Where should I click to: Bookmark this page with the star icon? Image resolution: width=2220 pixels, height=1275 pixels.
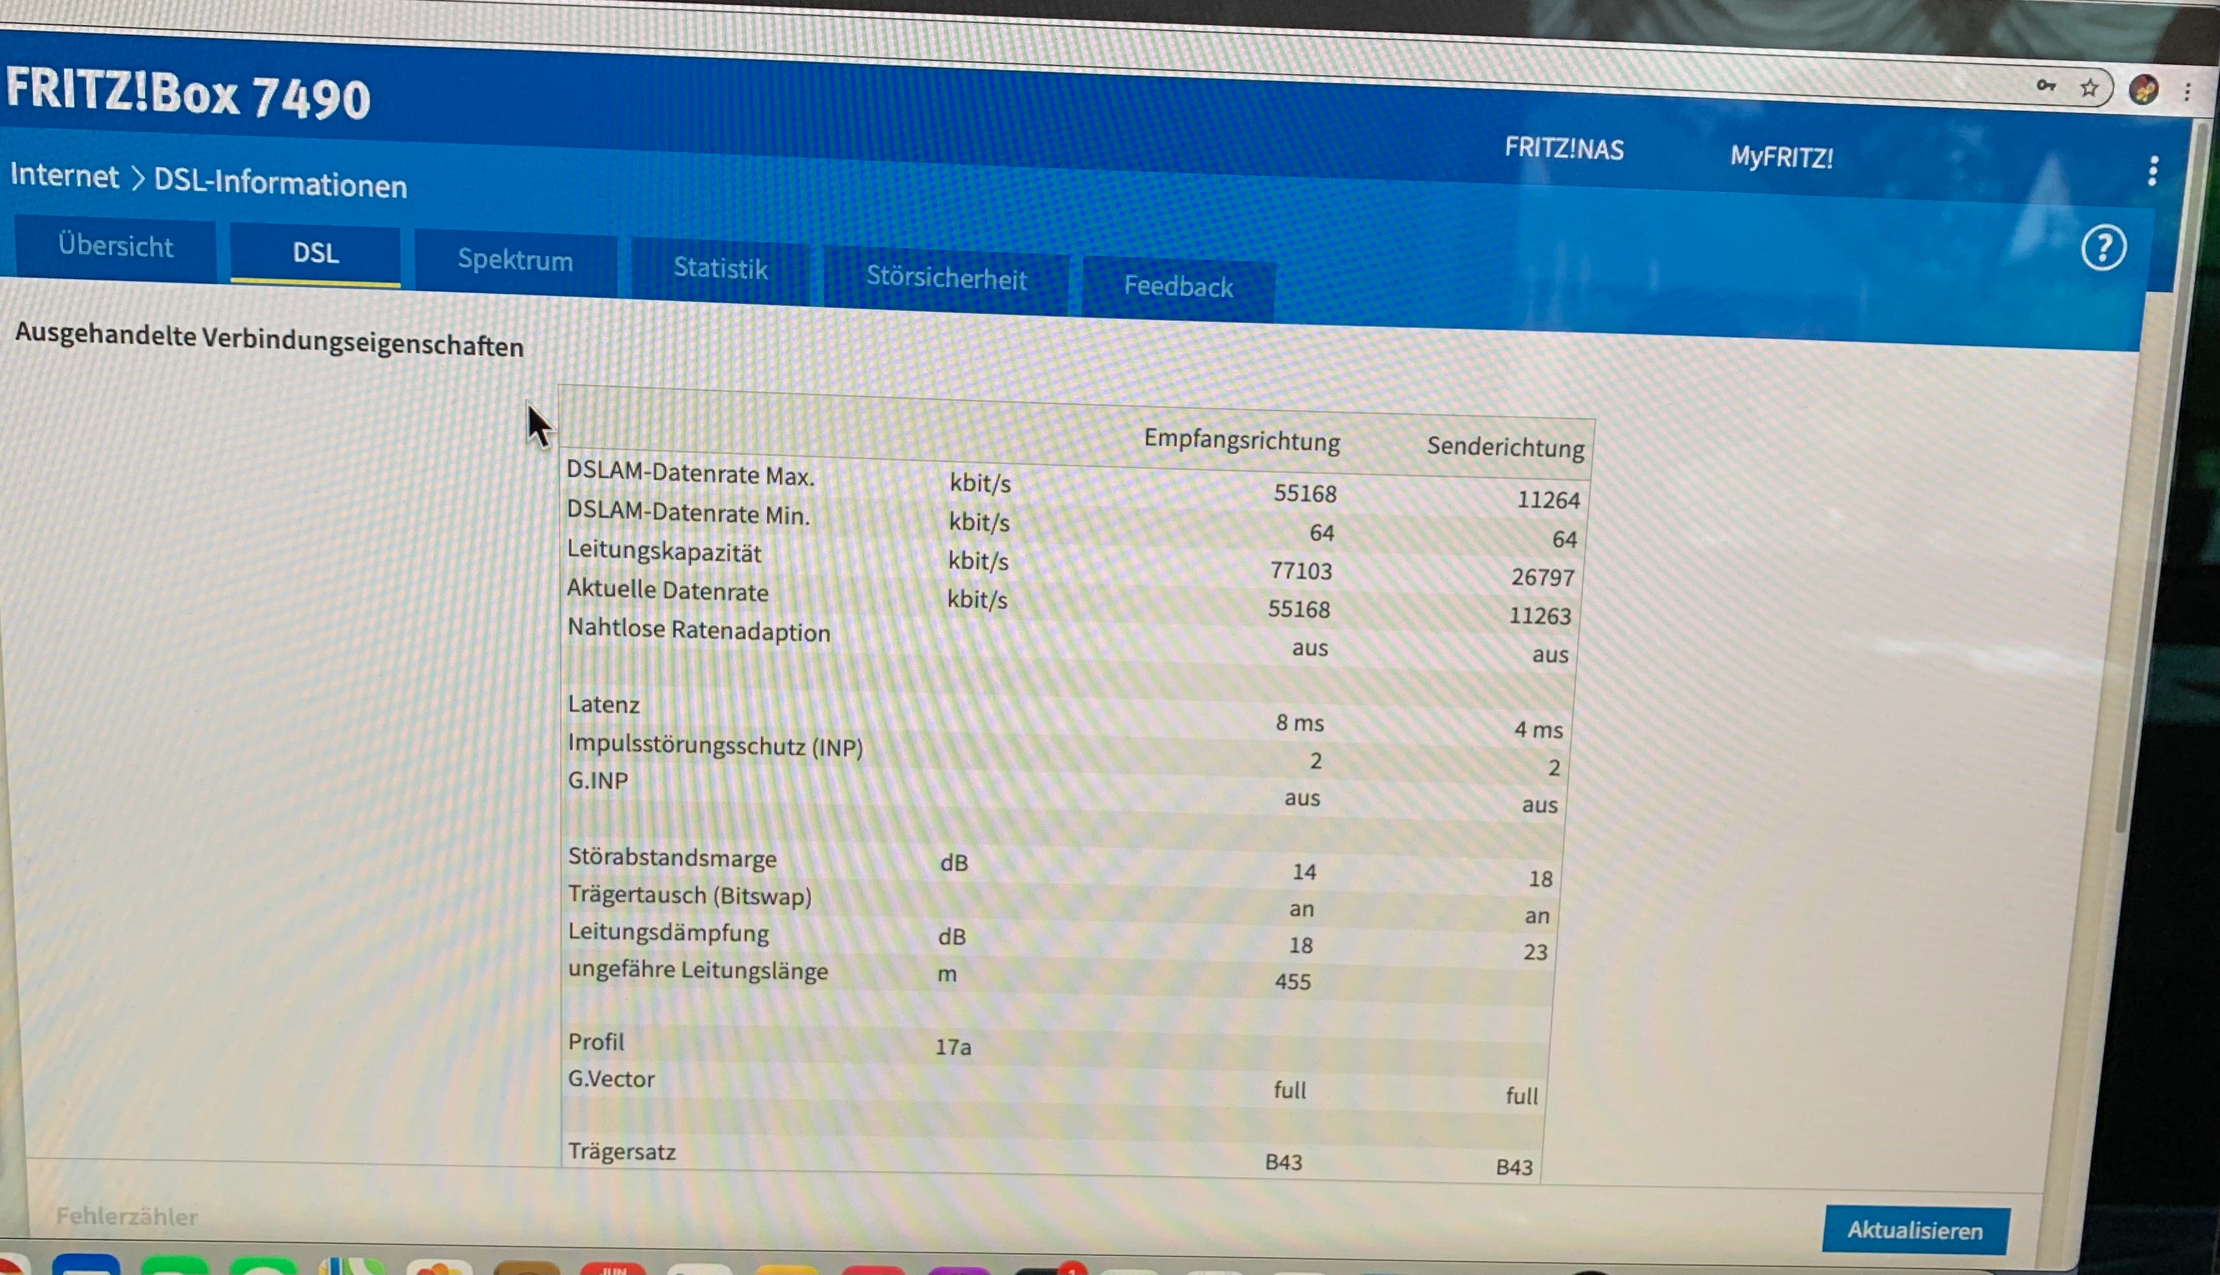pyautogui.click(x=2090, y=88)
